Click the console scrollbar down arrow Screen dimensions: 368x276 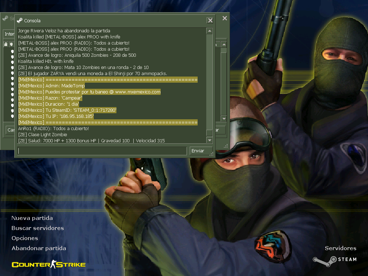tap(210, 141)
